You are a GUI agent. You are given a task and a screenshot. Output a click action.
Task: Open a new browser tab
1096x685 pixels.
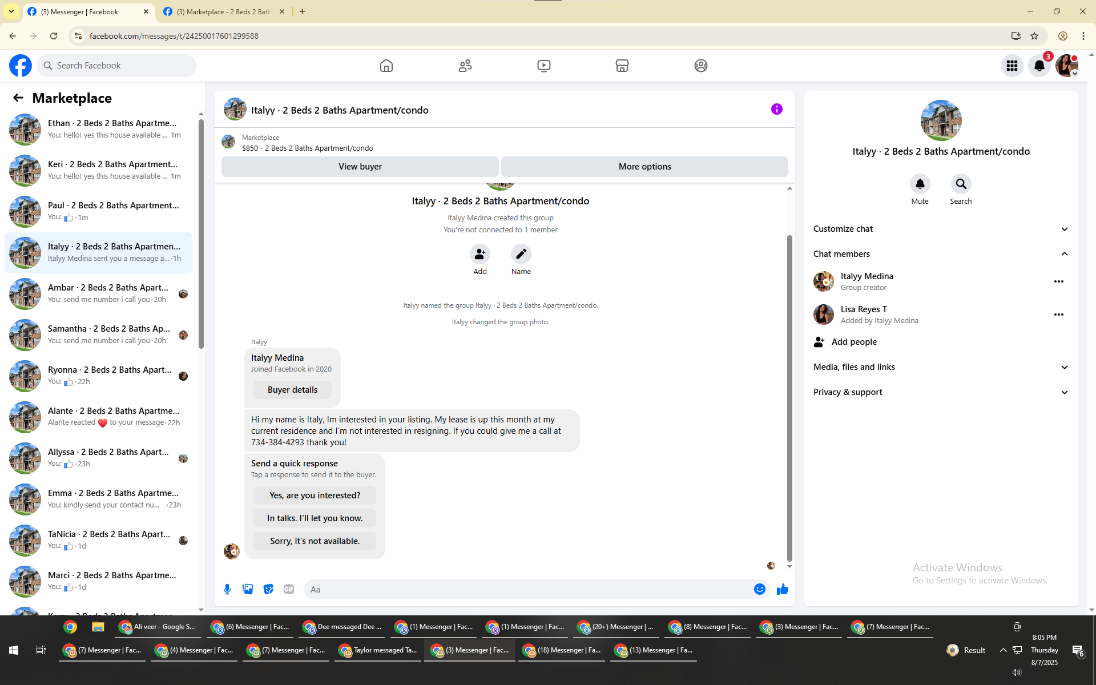[303, 11]
